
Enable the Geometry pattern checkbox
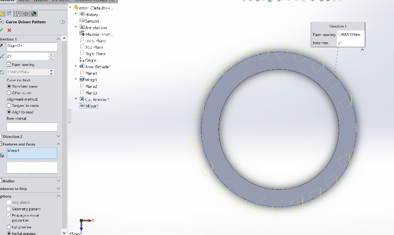pyautogui.click(x=9, y=209)
